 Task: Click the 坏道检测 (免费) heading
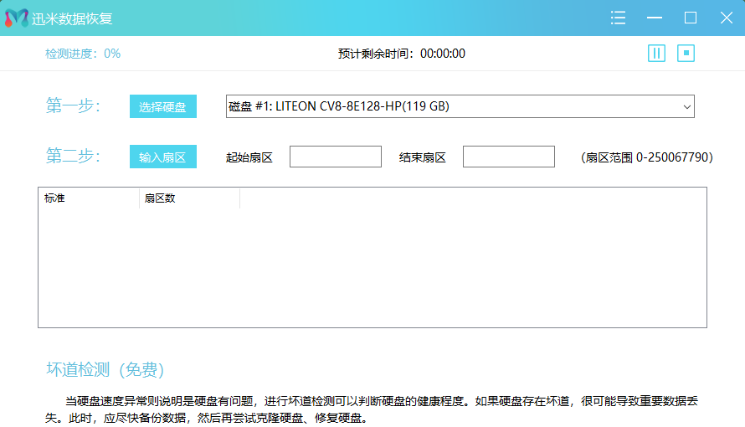point(105,370)
